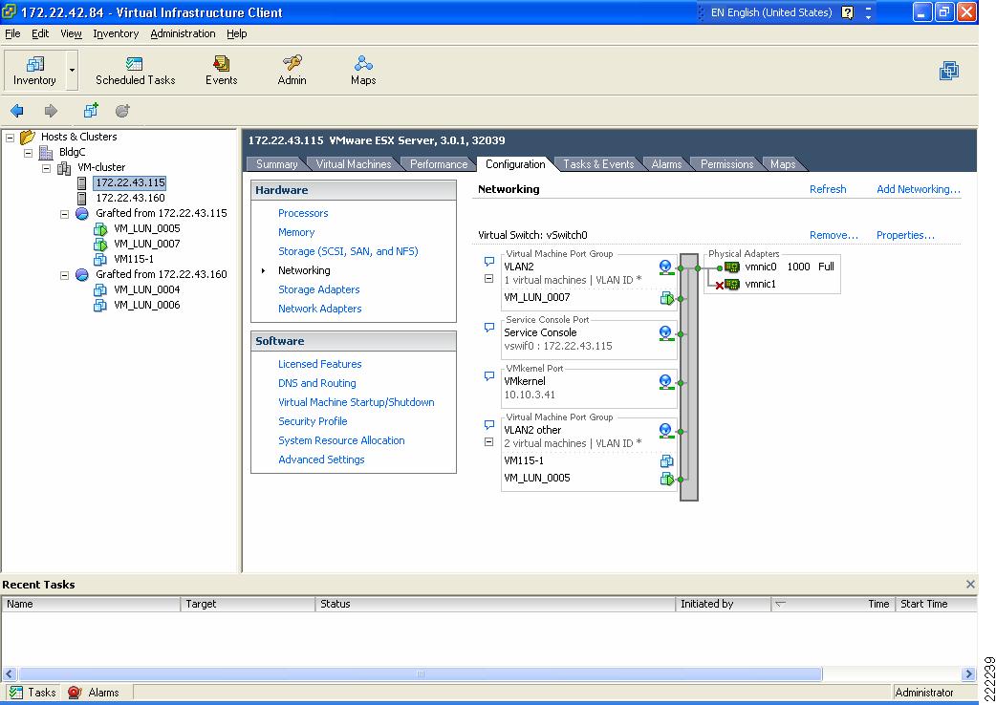Viewport: 996px width, 705px height.
Task: Click the globe network icon for VLAN2
Action: tap(665, 267)
